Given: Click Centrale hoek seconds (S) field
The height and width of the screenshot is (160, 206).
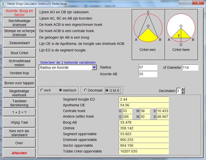Looking at the screenshot, I should point(163,111).
